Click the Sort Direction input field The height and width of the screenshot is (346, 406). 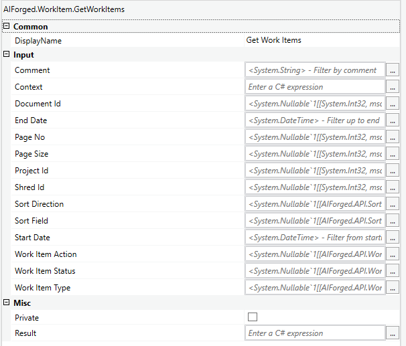[x=315, y=203]
